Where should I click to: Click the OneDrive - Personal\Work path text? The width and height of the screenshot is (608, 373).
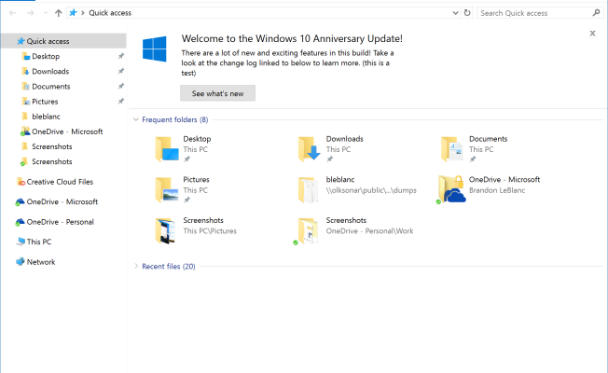click(x=369, y=231)
